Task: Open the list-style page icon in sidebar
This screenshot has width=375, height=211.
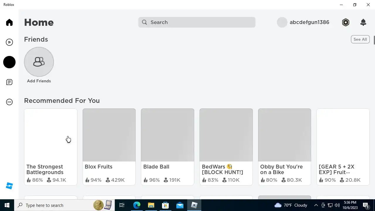Action: [9, 82]
